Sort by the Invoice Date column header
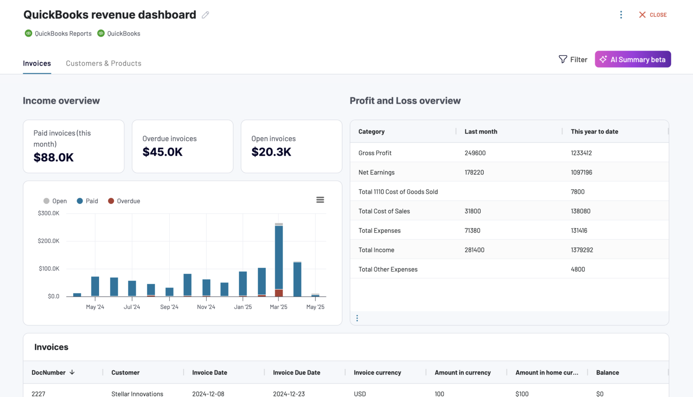Viewport: 693px width, 397px height. point(210,372)
